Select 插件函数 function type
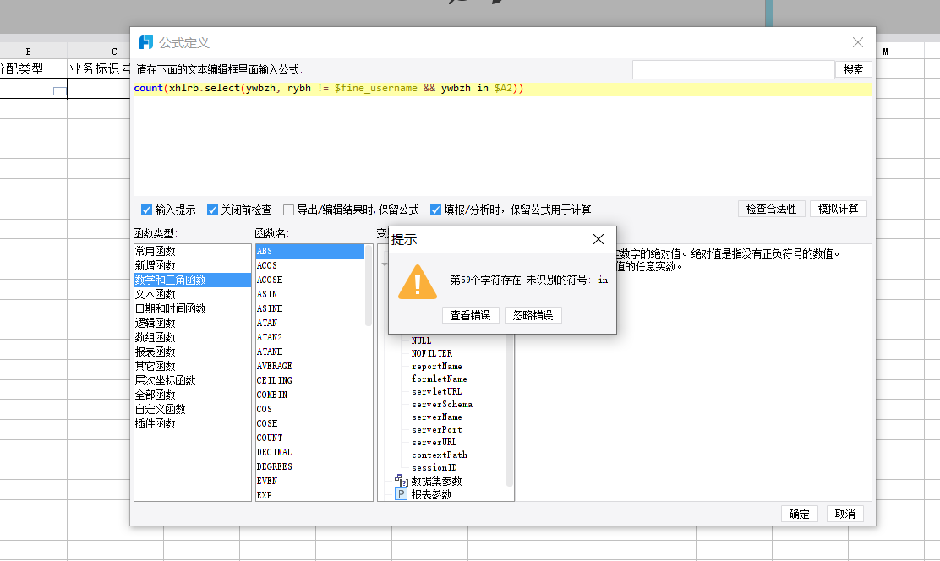This screenshot has height=561, width=940. 193,424
